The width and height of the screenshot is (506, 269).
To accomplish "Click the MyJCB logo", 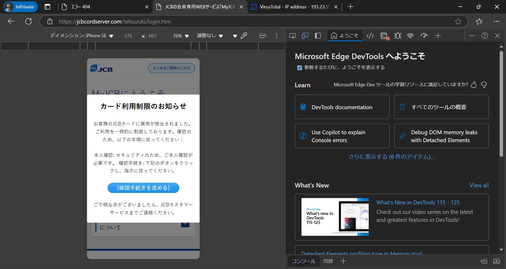I will (101, 68).
